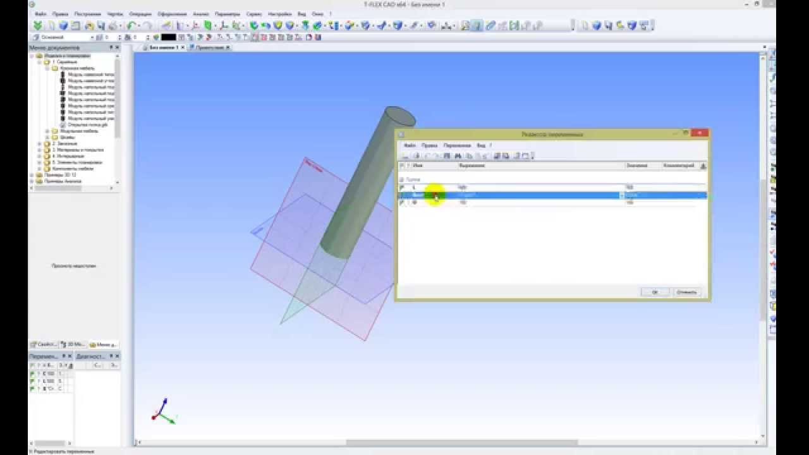Image resolution: width=809 pixels, height=455 pixels.
Task: Click the Save icon in main toolbar
Action: (100, 26)
